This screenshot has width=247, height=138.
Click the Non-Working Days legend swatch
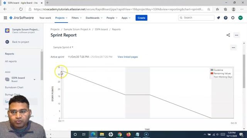click(x=212, y=77)
